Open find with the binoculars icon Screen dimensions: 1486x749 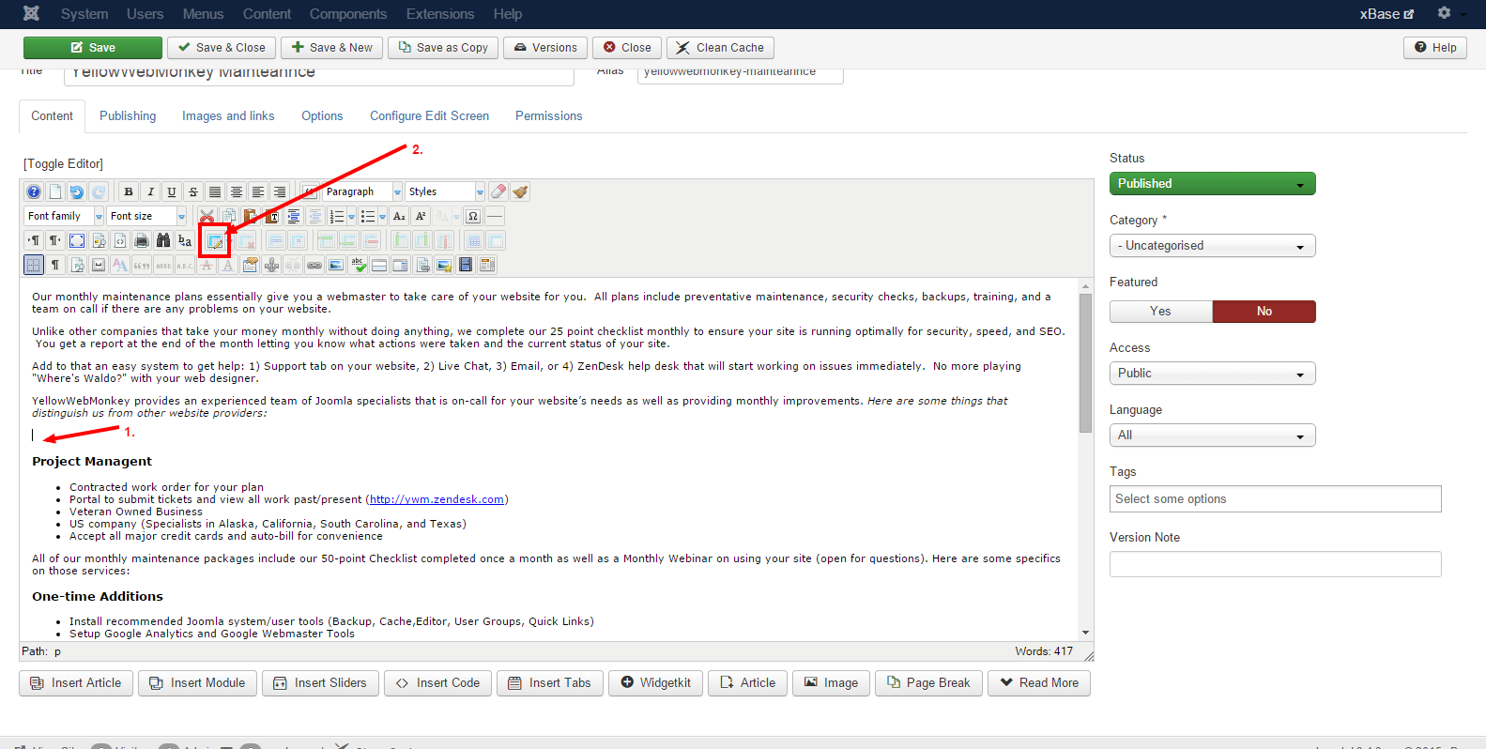[x=163, y=240]
